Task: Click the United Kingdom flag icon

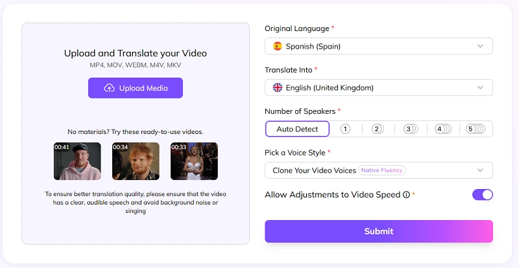Action: pos(278,87)
